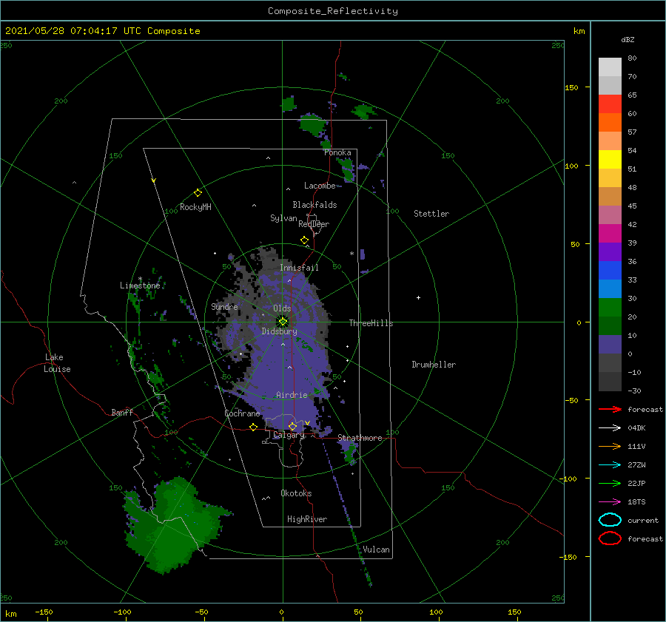The width and height of the screenshot is (666, 622).
Task: Click the Limestone label
Action: (140, 285)
